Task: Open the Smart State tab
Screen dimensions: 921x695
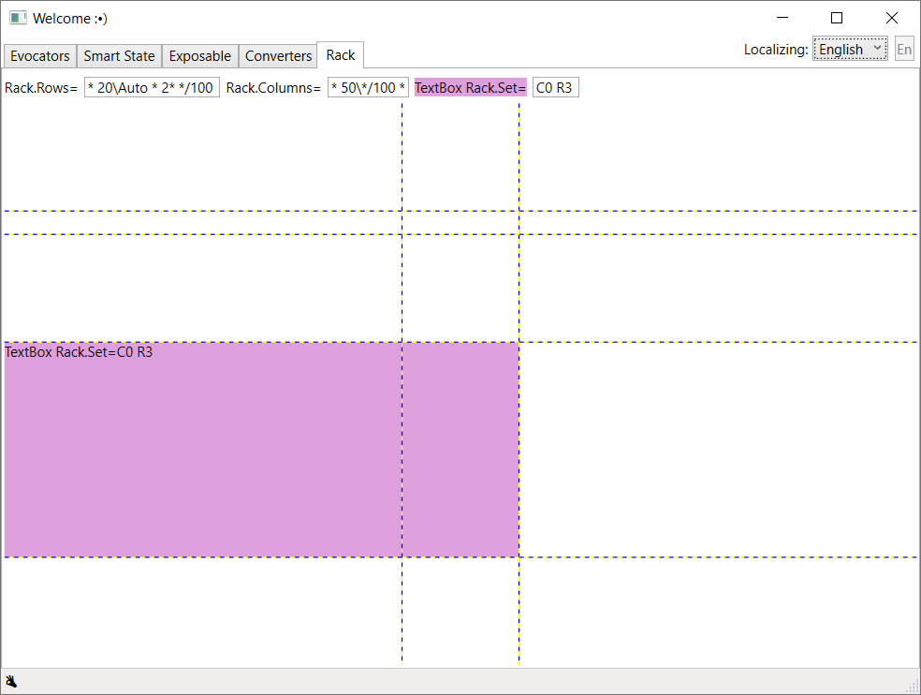Action: [x=119, y=56]
